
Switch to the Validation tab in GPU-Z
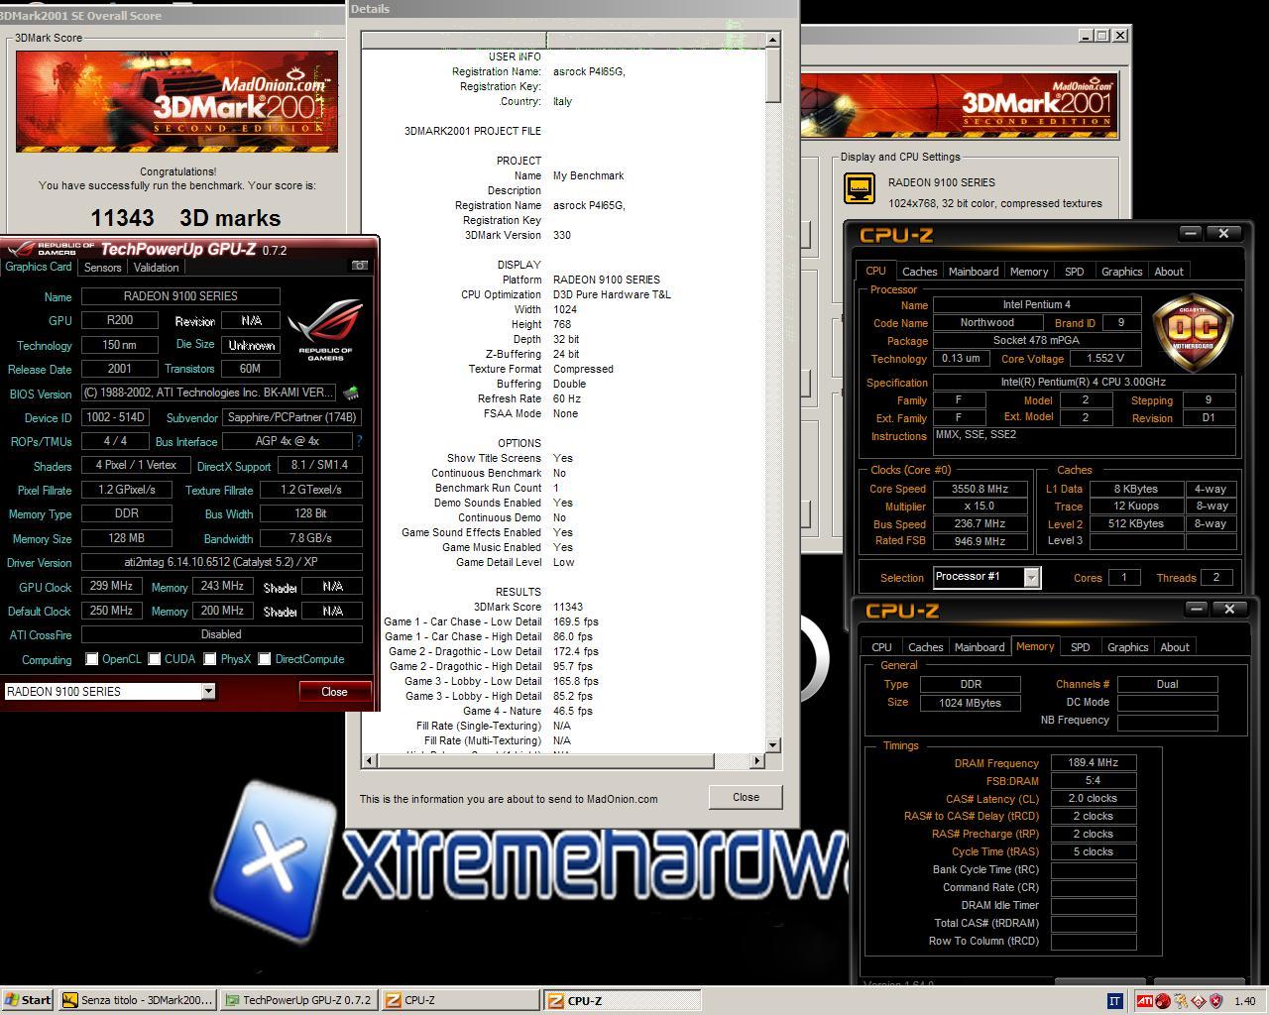pyautogui.click(x=156, y=267)
